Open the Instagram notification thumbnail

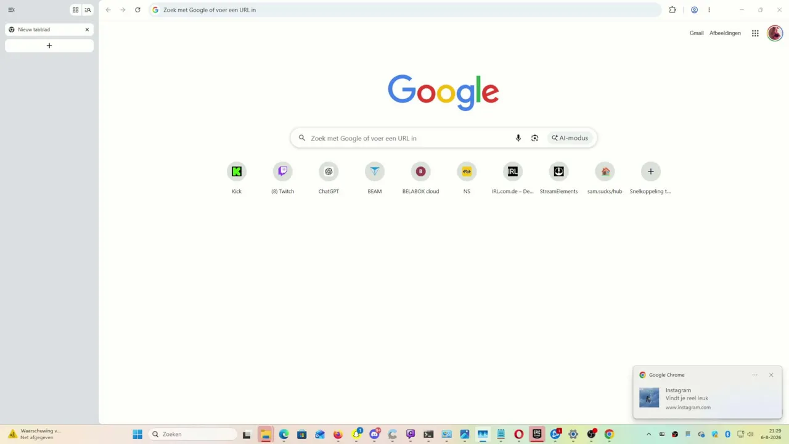pos(649,398)
